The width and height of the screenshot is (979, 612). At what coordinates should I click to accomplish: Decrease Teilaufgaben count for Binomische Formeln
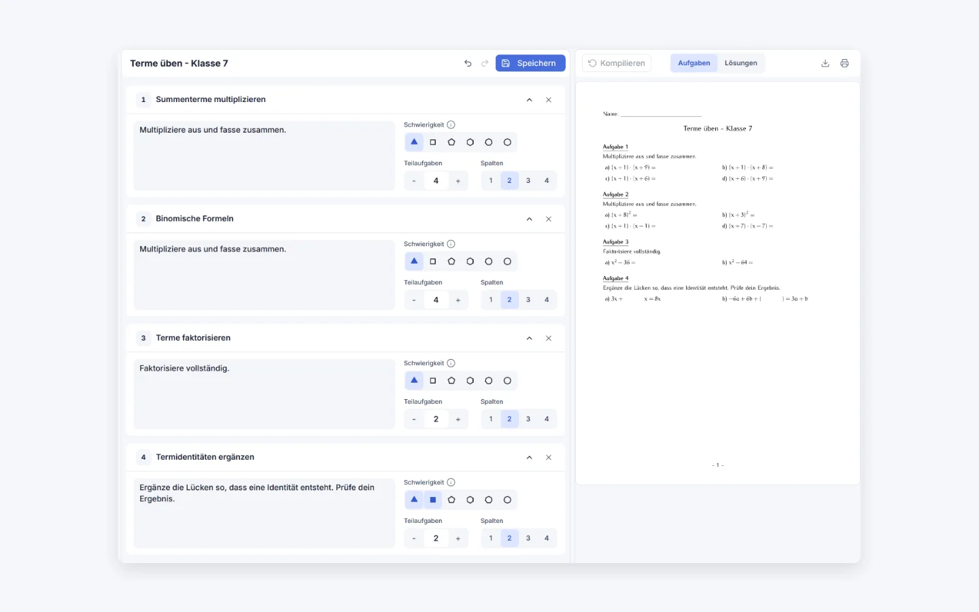tap(414, 300)
